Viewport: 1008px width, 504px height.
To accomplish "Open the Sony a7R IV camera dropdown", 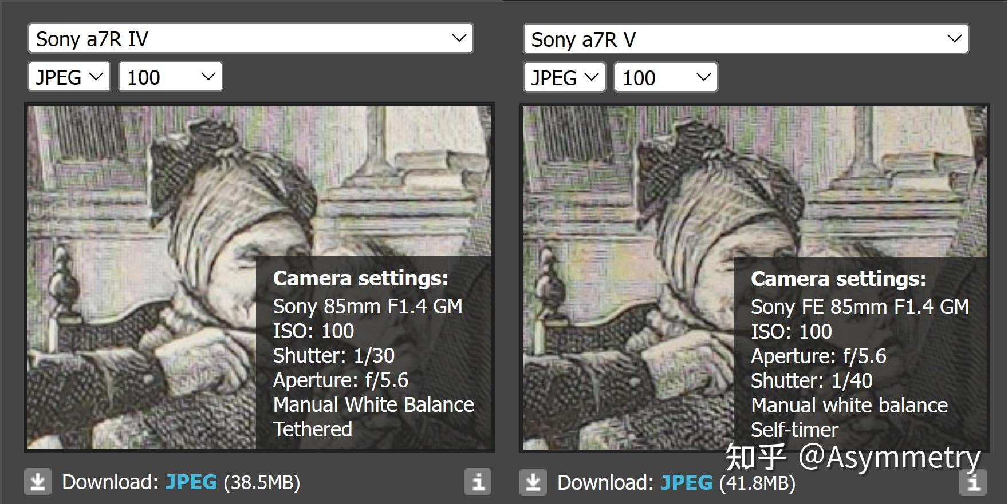I will tap(251, 39).
